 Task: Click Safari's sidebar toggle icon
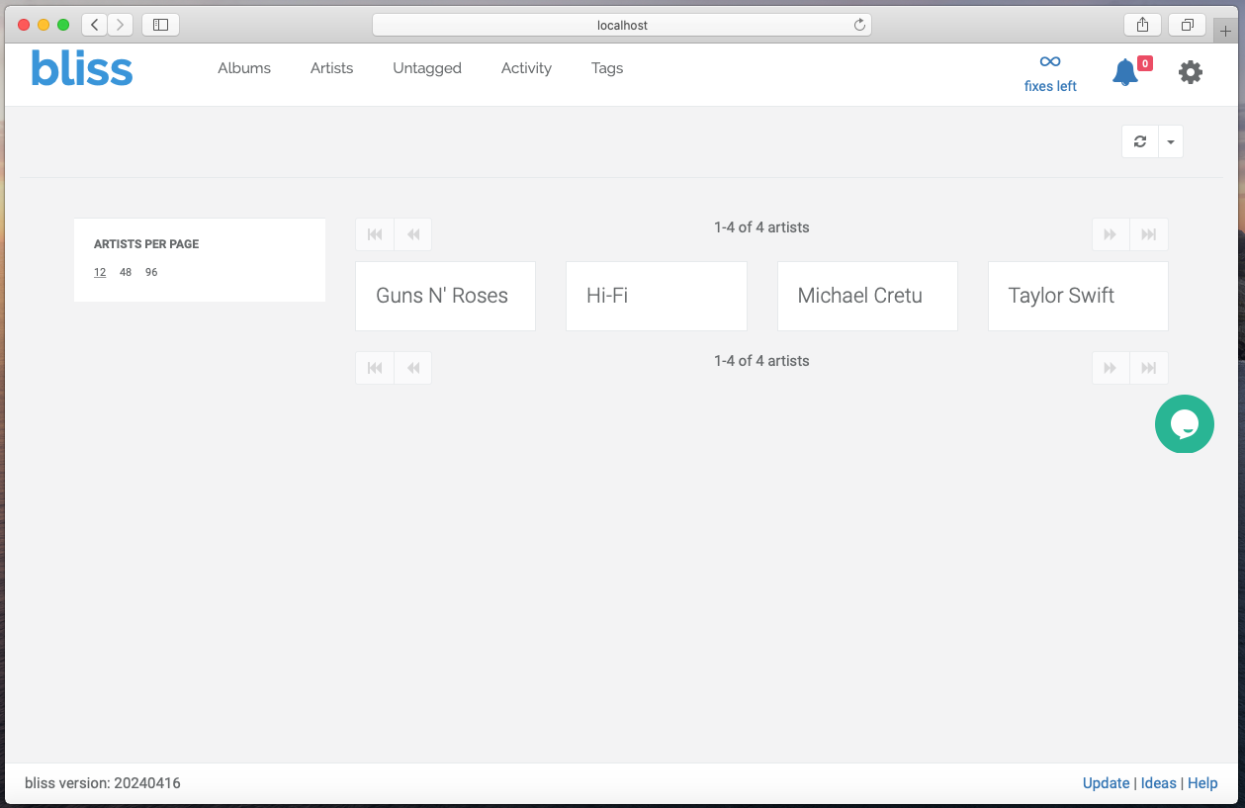(x=160, y=25)
